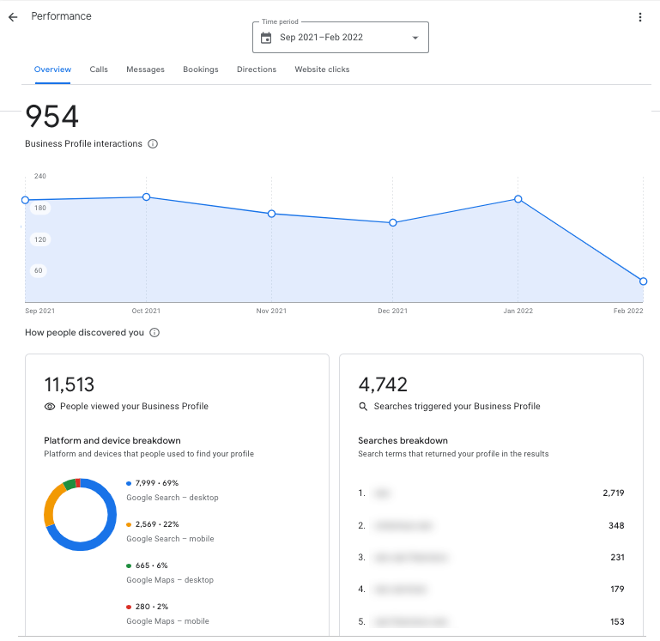Open the Bookings tab

[201, 70]
